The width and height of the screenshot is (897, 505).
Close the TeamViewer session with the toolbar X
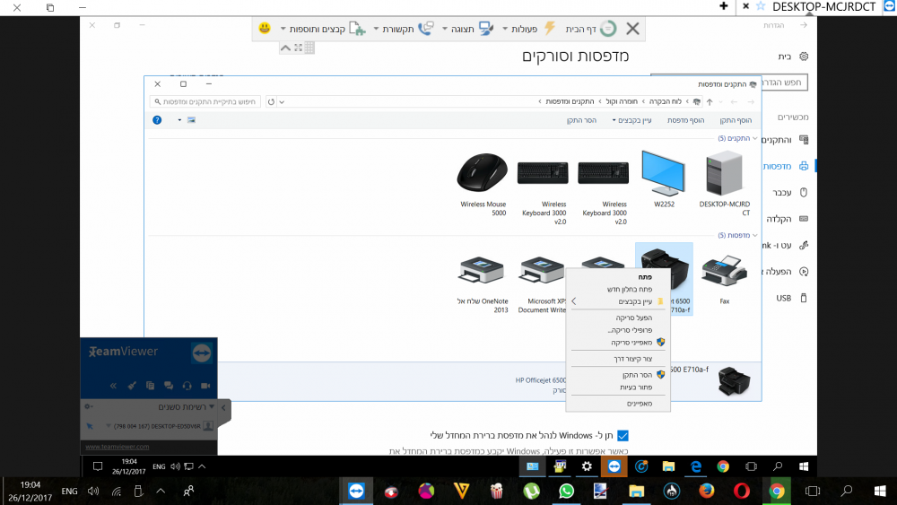pyautogui.click(x=632, y=29)
